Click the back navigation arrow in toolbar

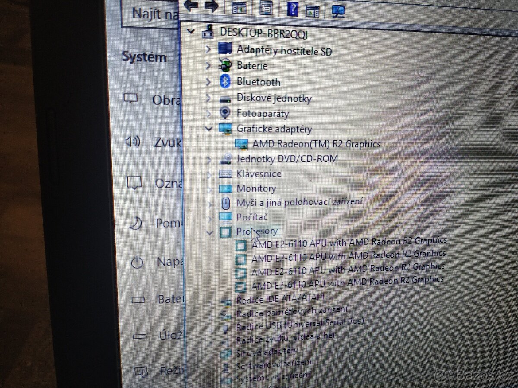point(190,6)
